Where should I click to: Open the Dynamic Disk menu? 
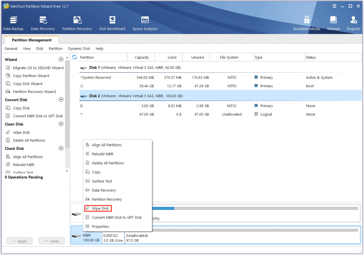point(79,49)
